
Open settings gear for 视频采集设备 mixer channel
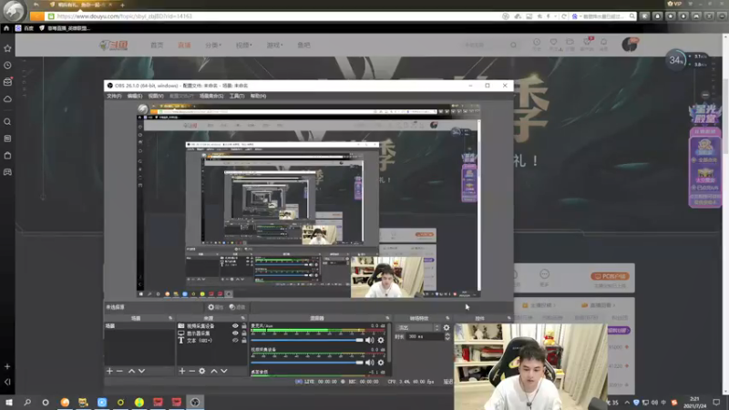click(x=381, y=363)
